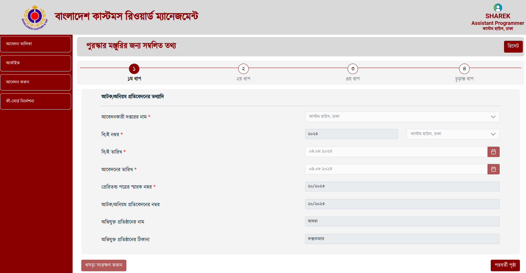
Task: Click the অভিযুক্ত প্রতিষ্ঠানের নাম field
Action: [402, 222]
